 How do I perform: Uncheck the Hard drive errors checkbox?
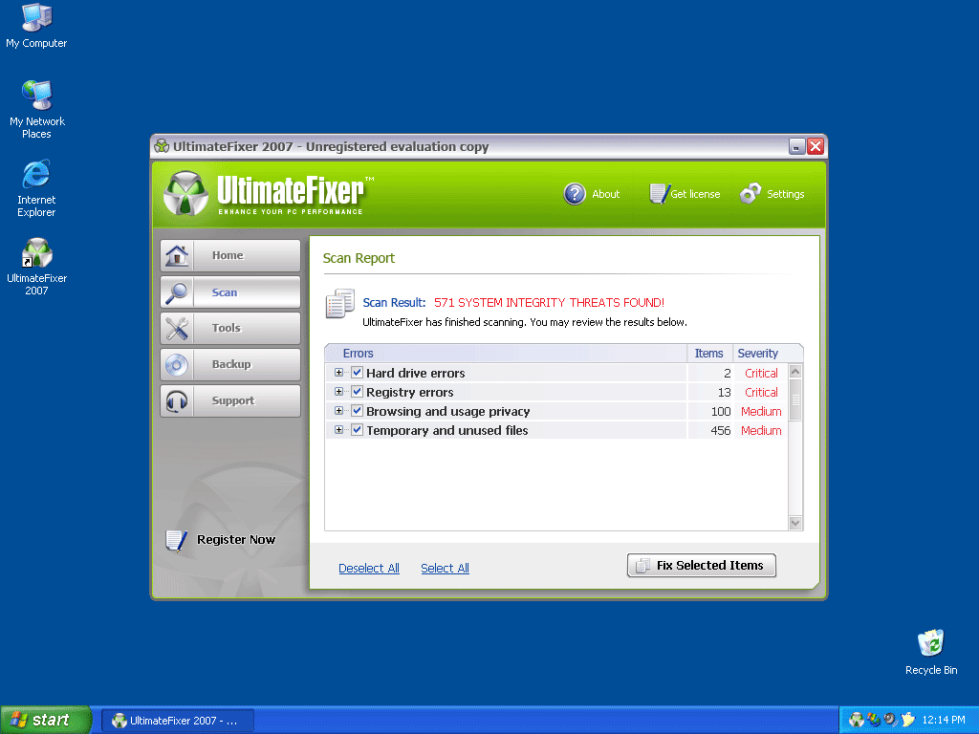[x=357, y=373]
